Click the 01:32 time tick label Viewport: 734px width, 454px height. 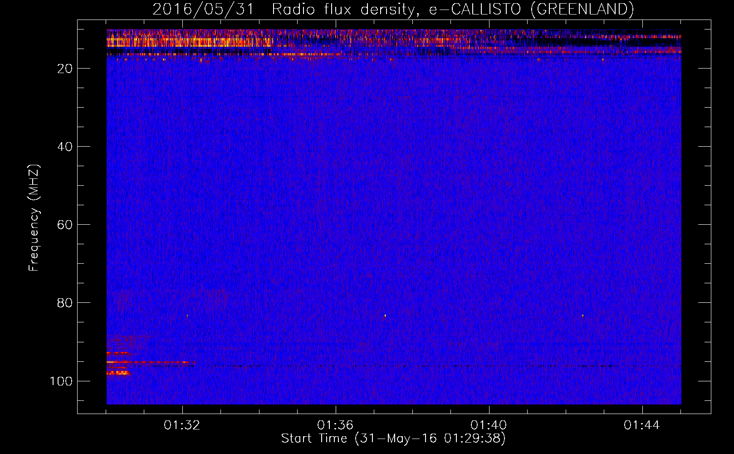182,425
